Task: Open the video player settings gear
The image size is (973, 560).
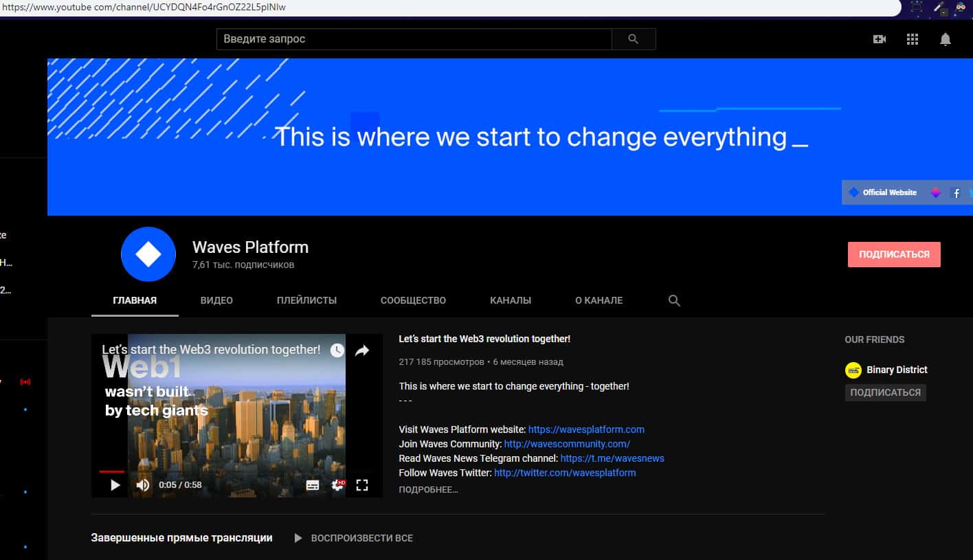Action: [x=337, y=485]
